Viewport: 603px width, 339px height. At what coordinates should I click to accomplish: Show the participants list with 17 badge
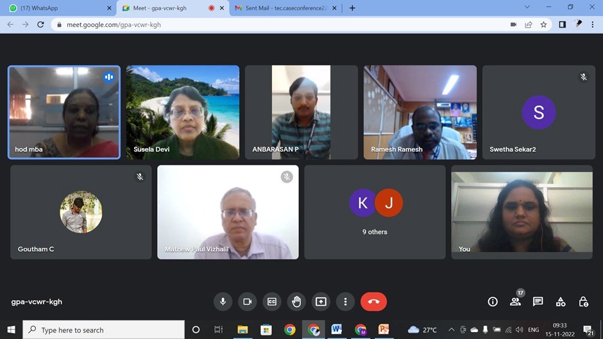[515, 301]
